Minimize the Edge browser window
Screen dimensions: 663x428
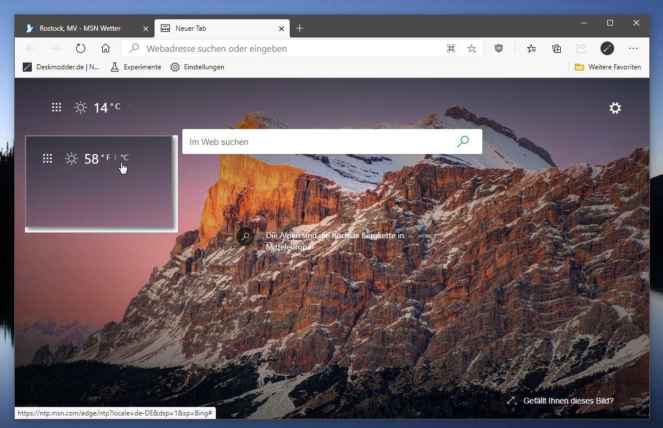click(584, 23)
